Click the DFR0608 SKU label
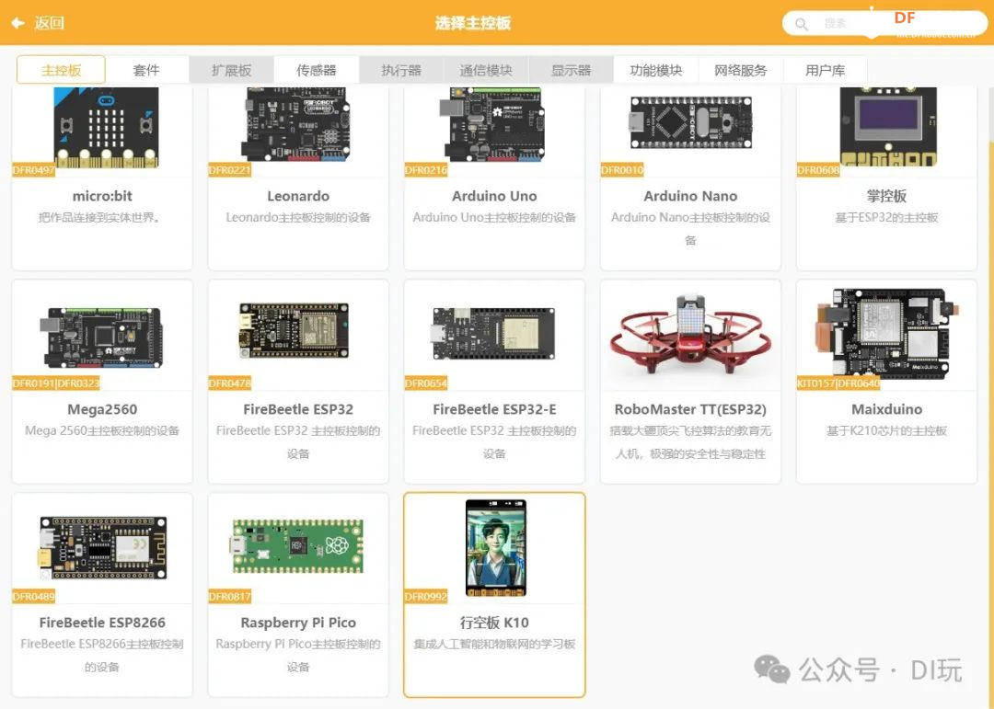This screenshot has width=994, height=709. 818,170
